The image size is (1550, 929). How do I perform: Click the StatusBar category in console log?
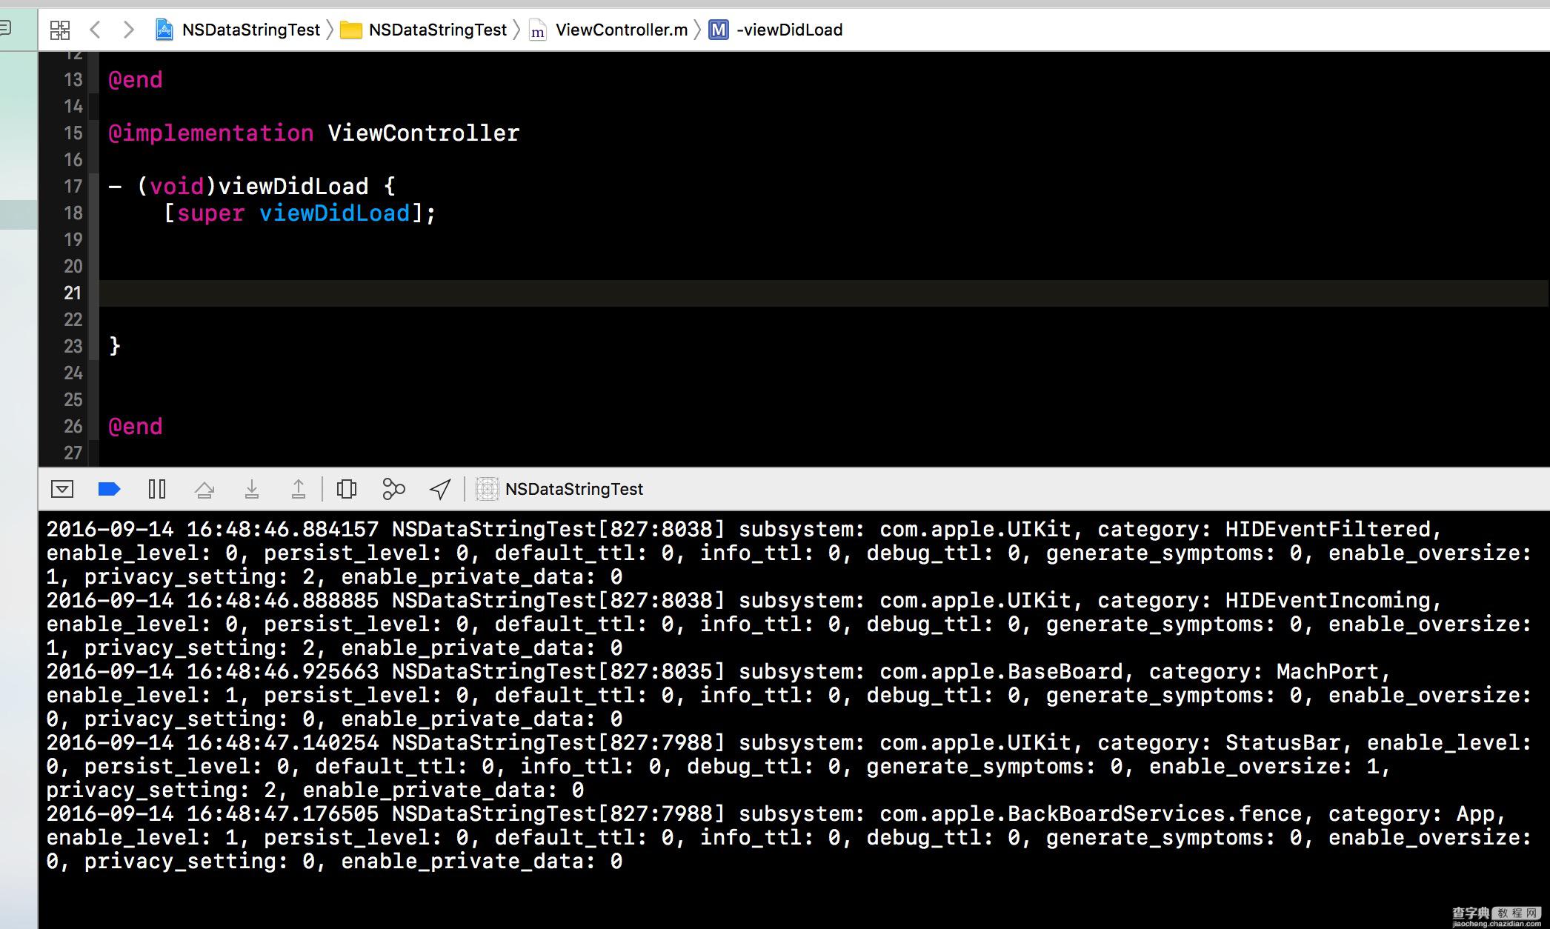[1283, 742]
